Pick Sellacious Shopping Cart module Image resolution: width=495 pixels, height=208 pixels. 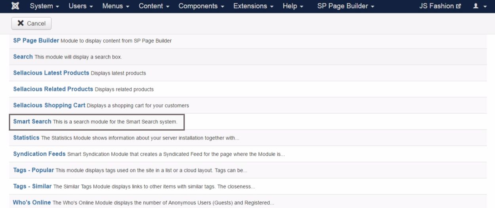tap(49, 105)
